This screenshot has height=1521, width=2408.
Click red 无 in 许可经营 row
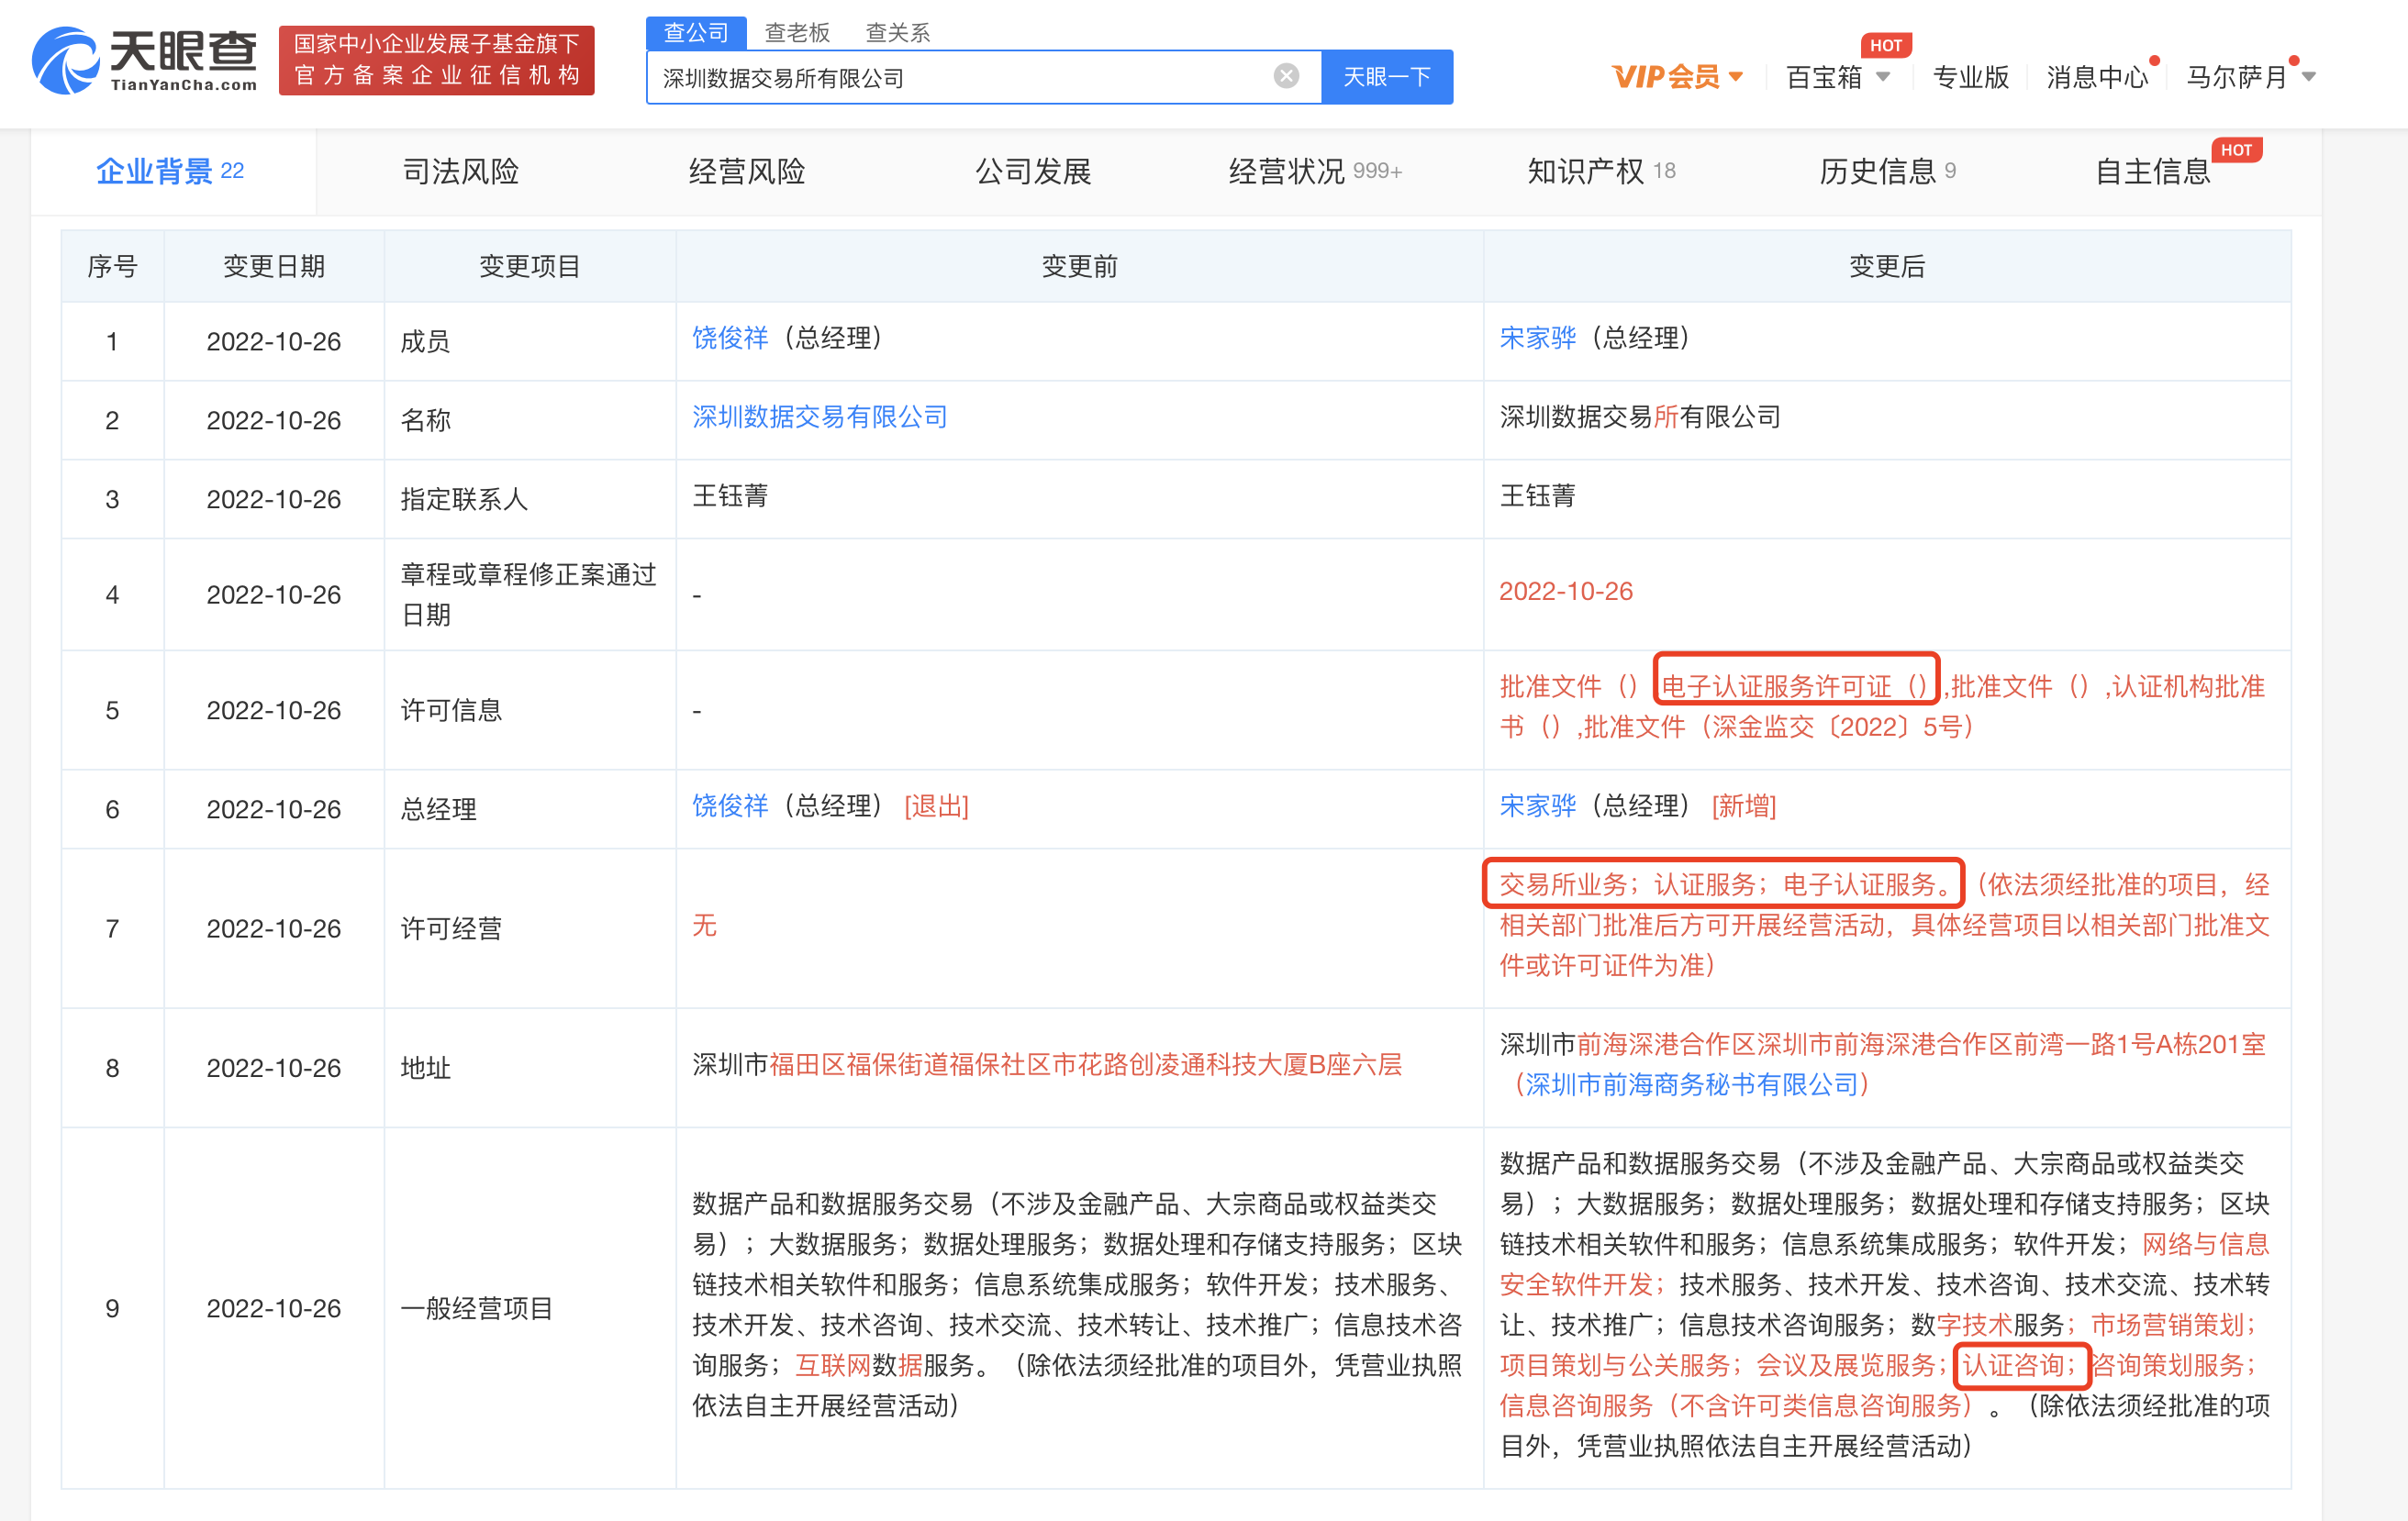(704, 926)
